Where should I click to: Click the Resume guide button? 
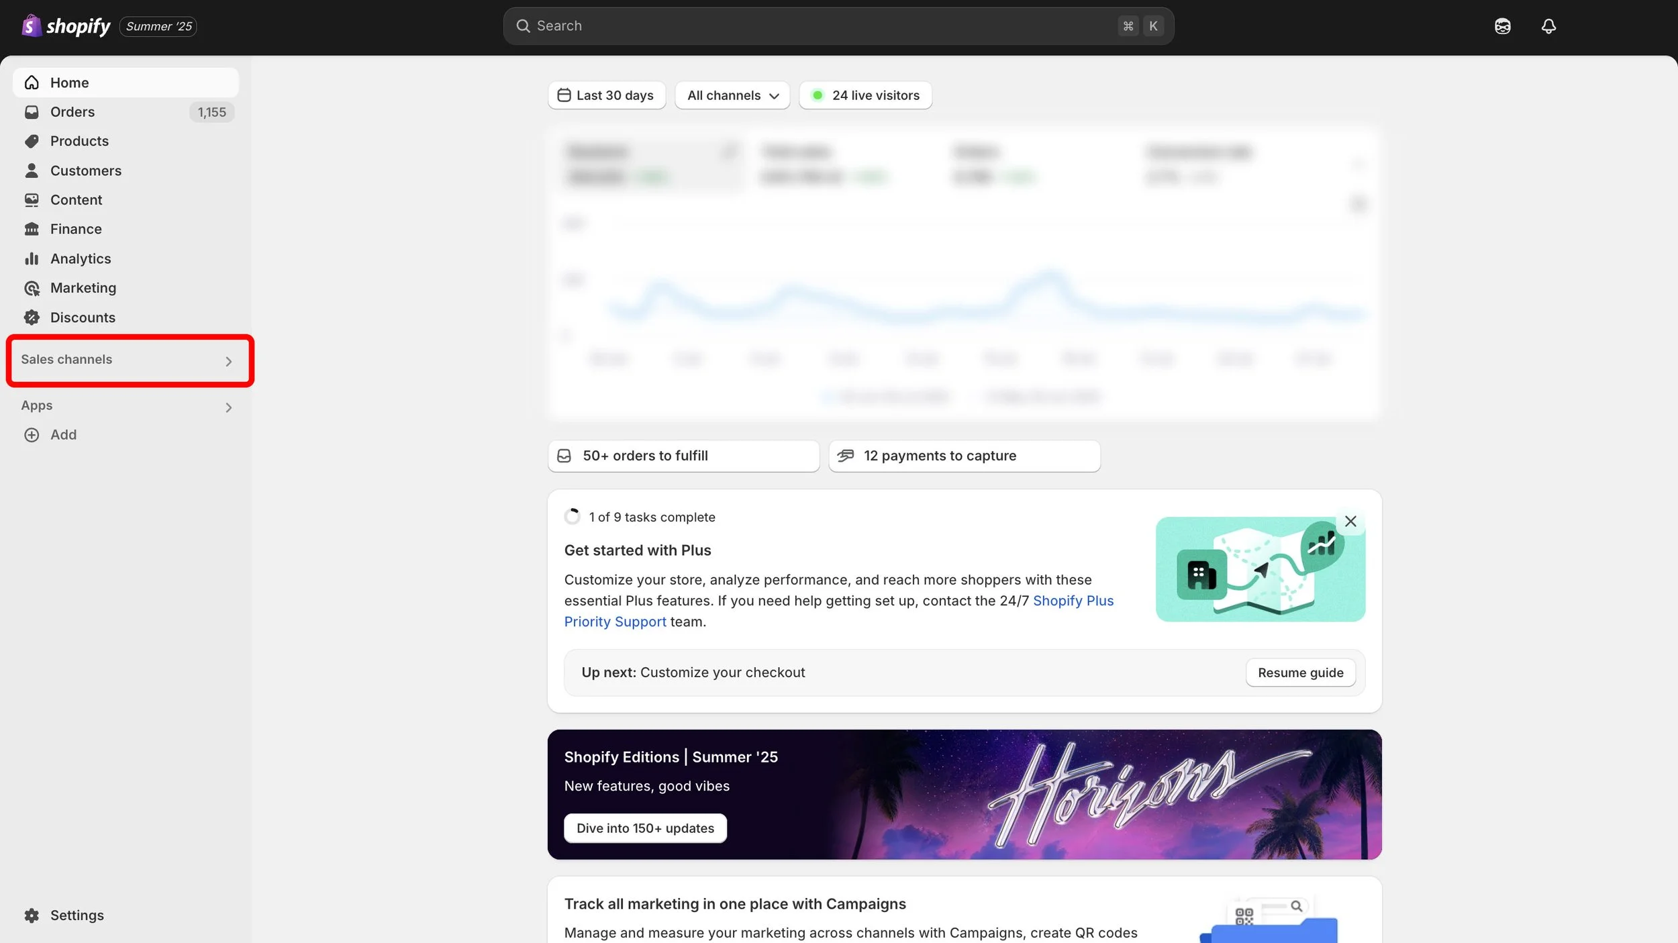tap(1300, 673)
